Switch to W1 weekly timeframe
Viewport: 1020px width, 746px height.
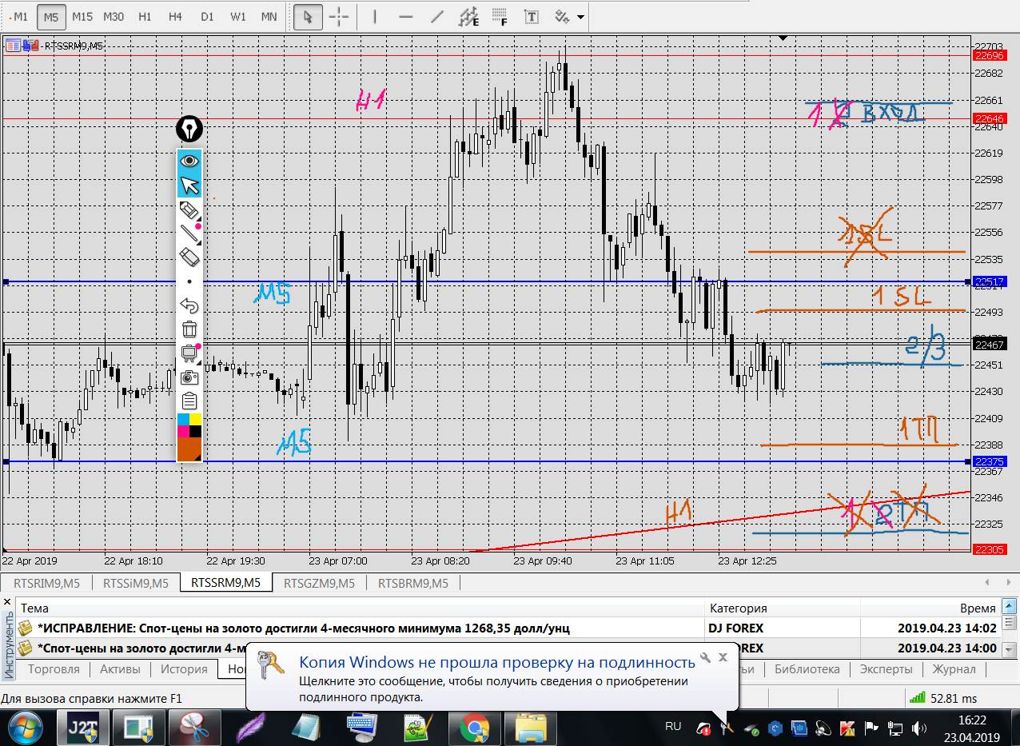click(238, 16)
